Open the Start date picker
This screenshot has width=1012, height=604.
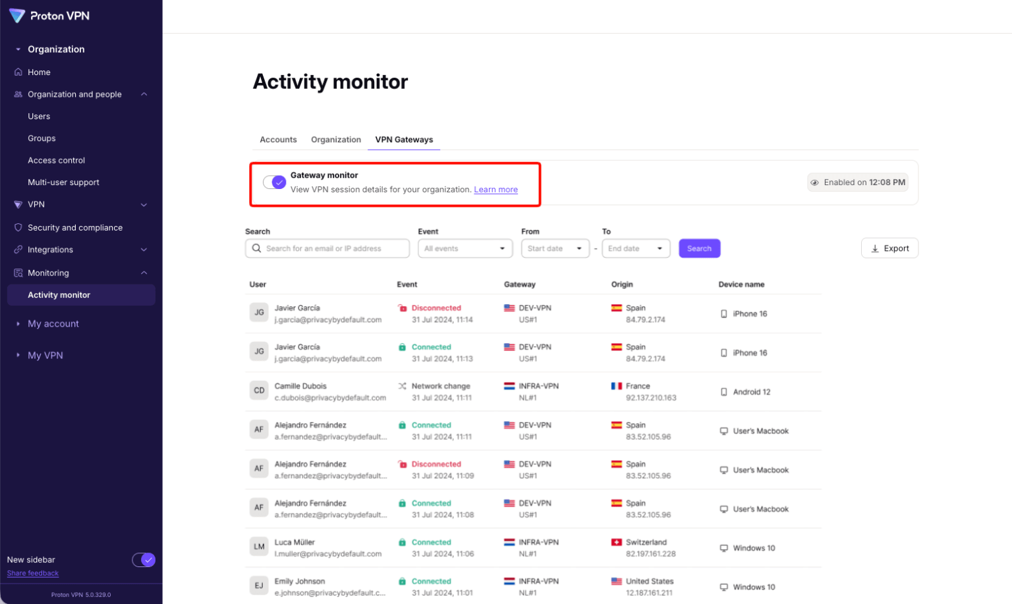pyautogui.click(x=555, y=248)
